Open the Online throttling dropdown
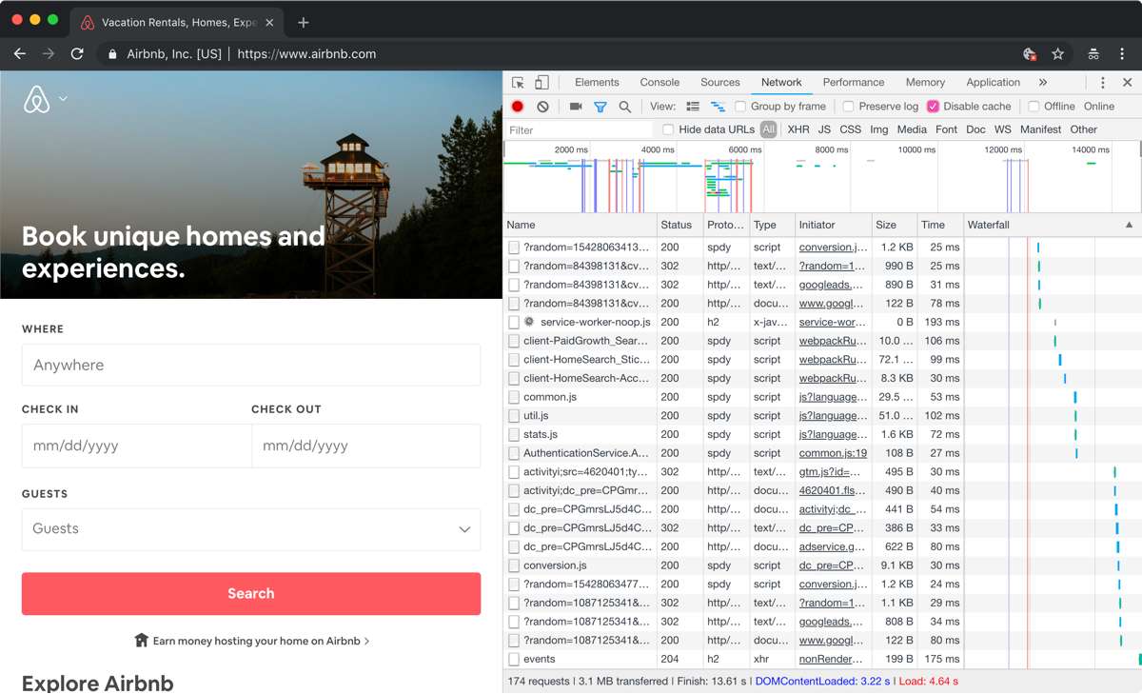 [1098, 107]
